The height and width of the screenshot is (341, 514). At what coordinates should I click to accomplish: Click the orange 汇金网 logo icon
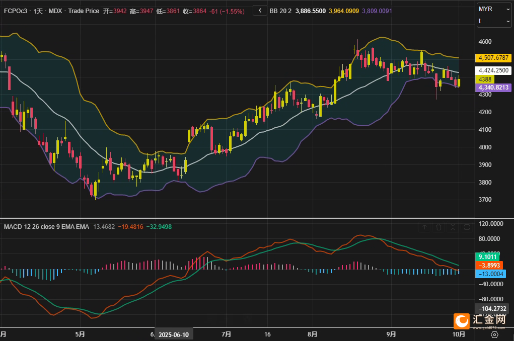pyautogui.click(x=462, y=321)
